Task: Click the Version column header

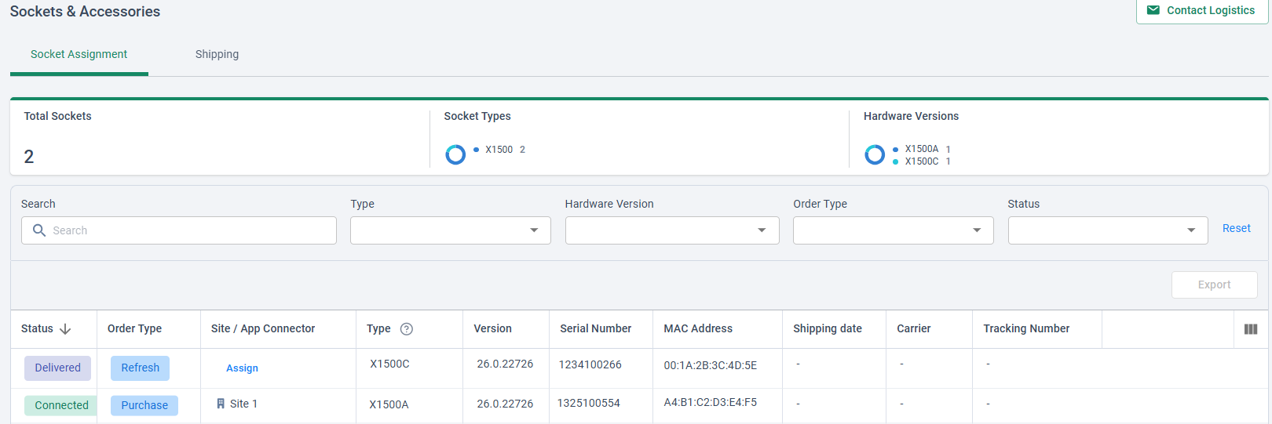Action: (492, 328)
